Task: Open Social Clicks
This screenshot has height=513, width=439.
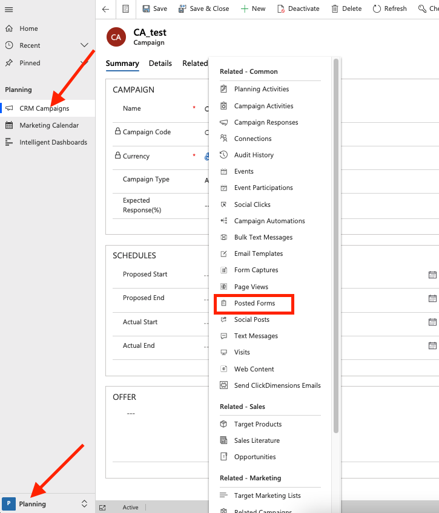Action: tap(252, 204)
